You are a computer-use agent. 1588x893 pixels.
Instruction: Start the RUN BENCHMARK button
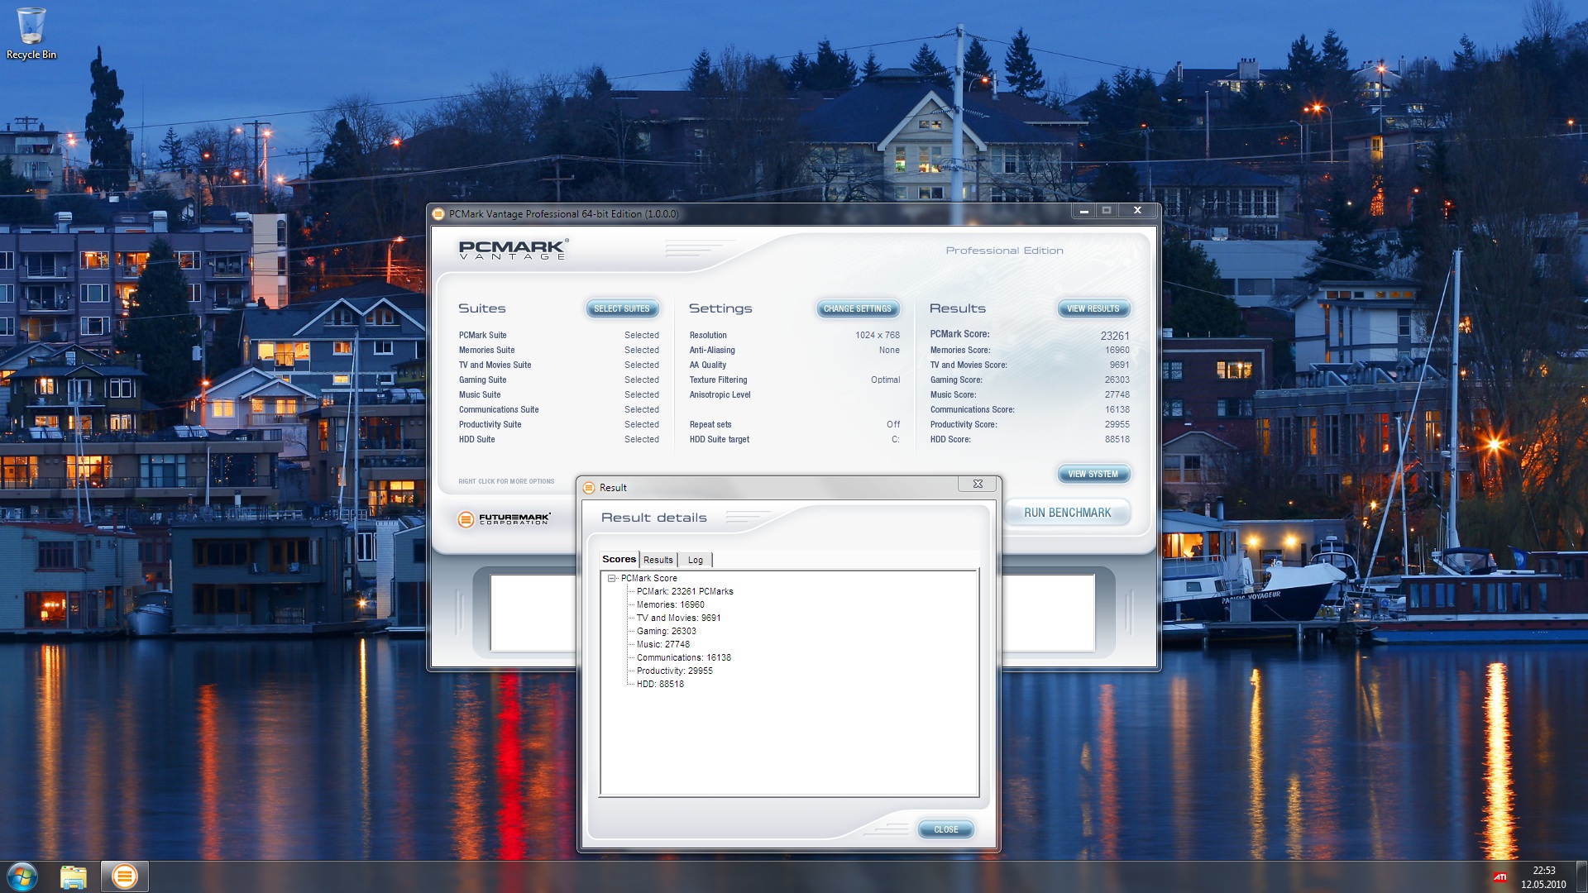click(x=1067, y=513)
